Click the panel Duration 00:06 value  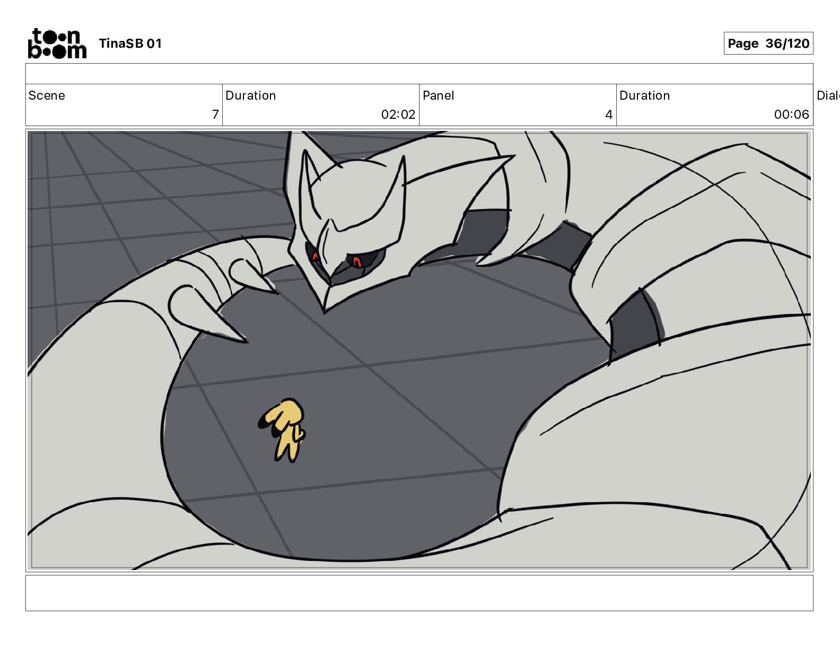pos(791,115)
